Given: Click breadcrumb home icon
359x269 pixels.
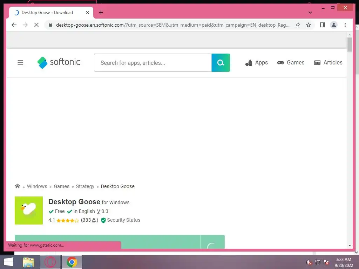Looking at the screenshot, I should click(x=18, y=186).
